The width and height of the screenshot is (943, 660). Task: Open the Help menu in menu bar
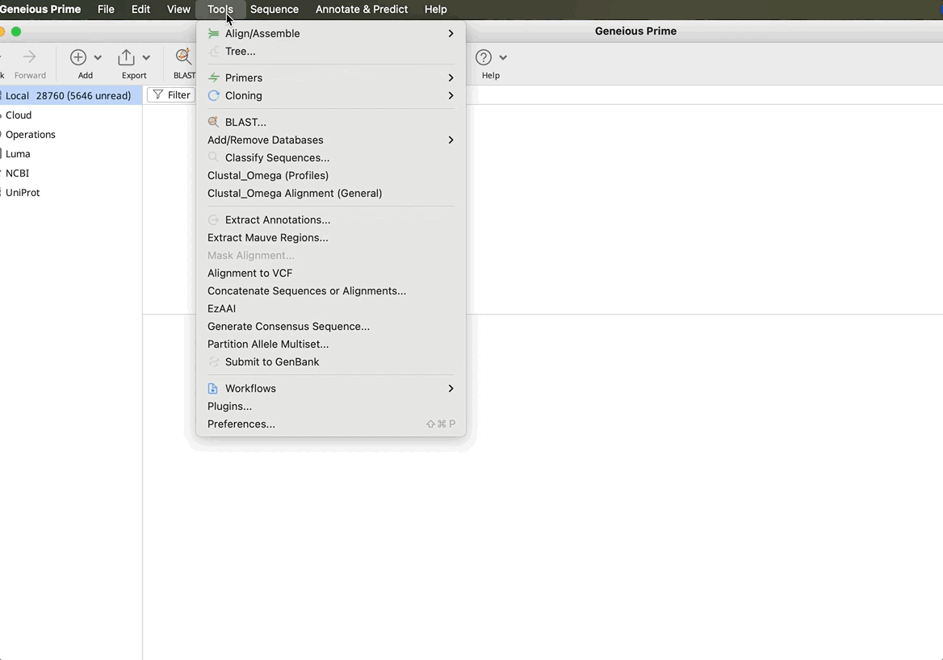[435, 9]
